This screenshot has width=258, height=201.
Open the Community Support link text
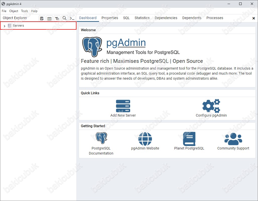(233, 148)
